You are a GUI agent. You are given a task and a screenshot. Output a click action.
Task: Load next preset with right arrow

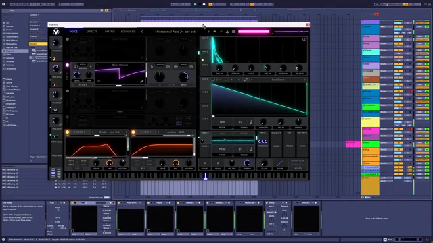coord(208,32)
